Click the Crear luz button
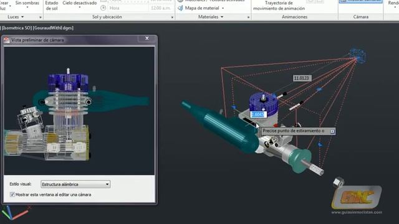 coord(4,6)
